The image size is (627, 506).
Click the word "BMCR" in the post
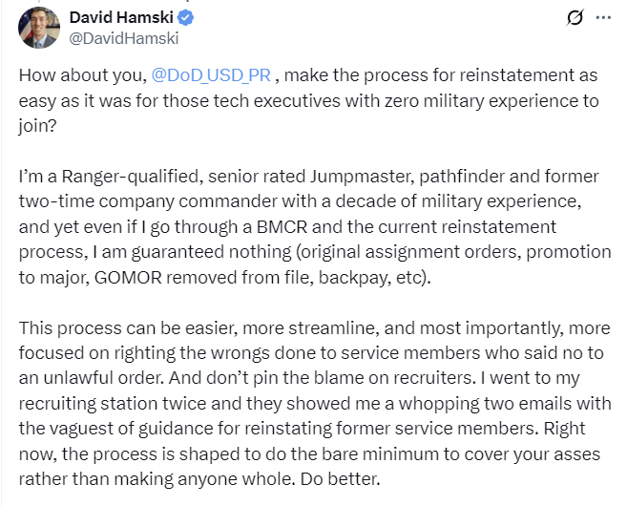coord(282,227)
